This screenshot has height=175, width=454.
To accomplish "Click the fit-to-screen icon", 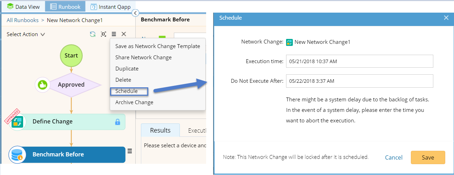I will (x=103, y=34).
